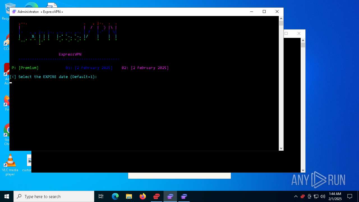Open File Explorer from the taskbar
This screenshot has width=359, height=202.
pyautogui.click(x=129, y=196)
